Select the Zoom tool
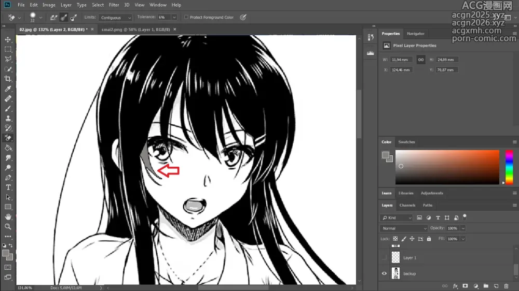519x291 pixels. [8, 227]
